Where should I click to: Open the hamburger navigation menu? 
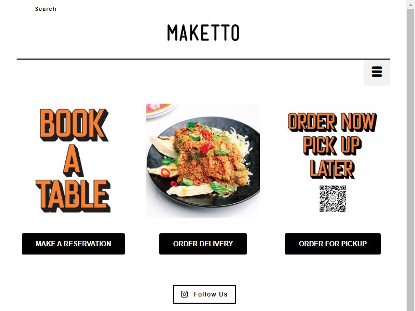[x=377, y=72]
